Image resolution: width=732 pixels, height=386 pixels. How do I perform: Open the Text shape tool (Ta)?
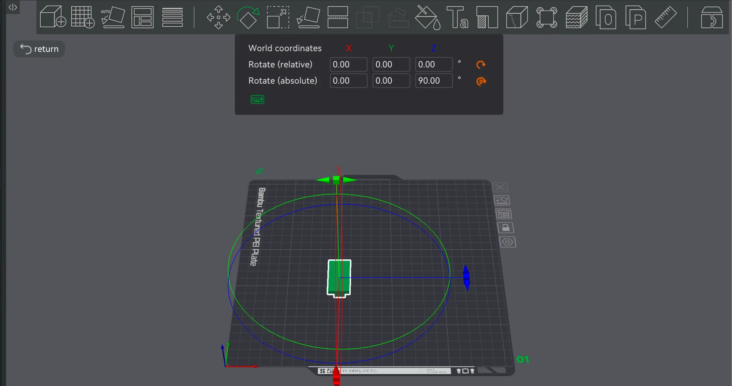pyautogui.click(x=457, y=17)
